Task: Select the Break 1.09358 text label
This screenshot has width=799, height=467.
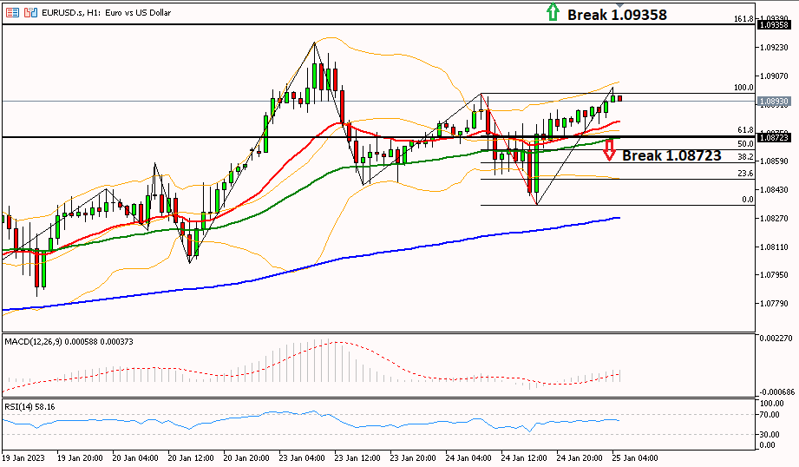Action: click(617, 15)
